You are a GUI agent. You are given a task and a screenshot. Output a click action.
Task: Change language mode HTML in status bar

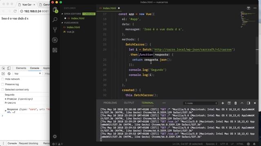click(x=240, y=144)
